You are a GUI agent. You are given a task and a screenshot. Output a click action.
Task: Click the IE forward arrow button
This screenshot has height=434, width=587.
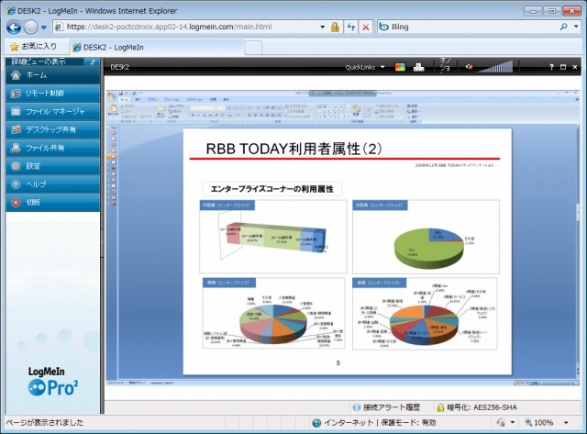click(x=30, y=27)
